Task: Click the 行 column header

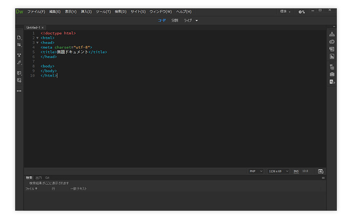Action: [x=53, y=189]
